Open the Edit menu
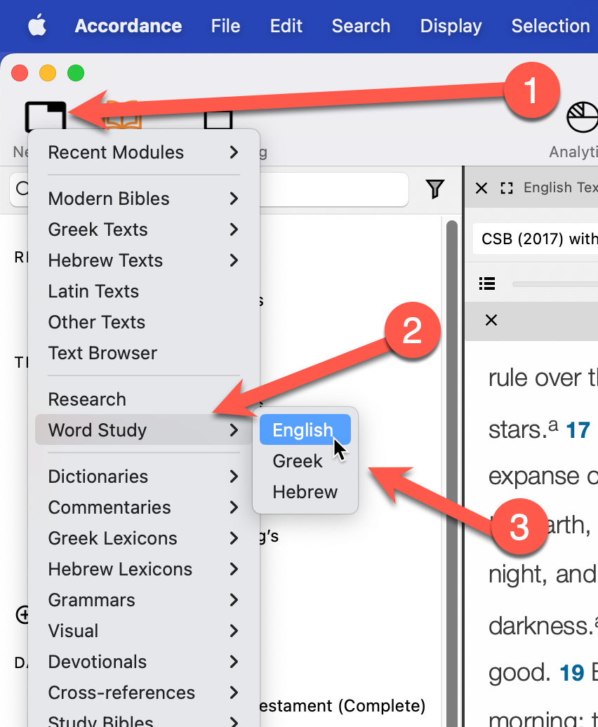The image size is (598, 727). 286,26
